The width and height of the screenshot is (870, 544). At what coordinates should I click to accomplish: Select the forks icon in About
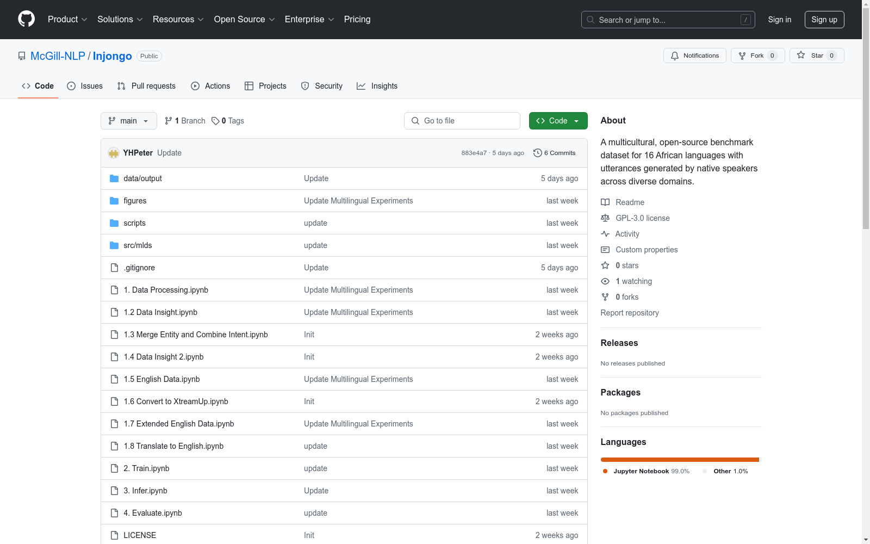click(605, 297)
